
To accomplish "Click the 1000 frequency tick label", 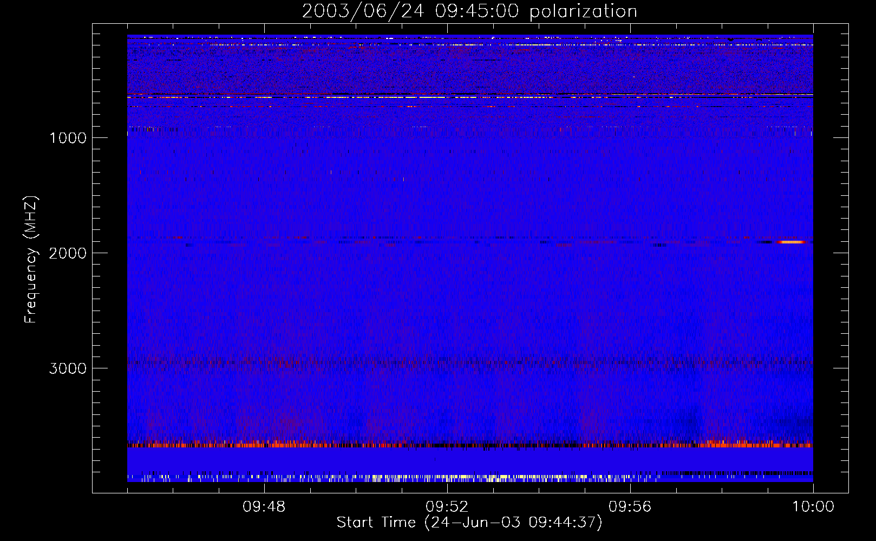I will pos(68,138).
